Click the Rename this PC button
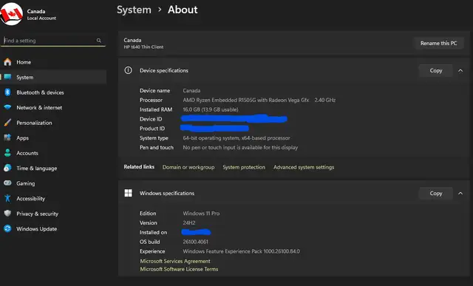The width and height of the screenshot is (473, 286). click(x=438, y=43)
